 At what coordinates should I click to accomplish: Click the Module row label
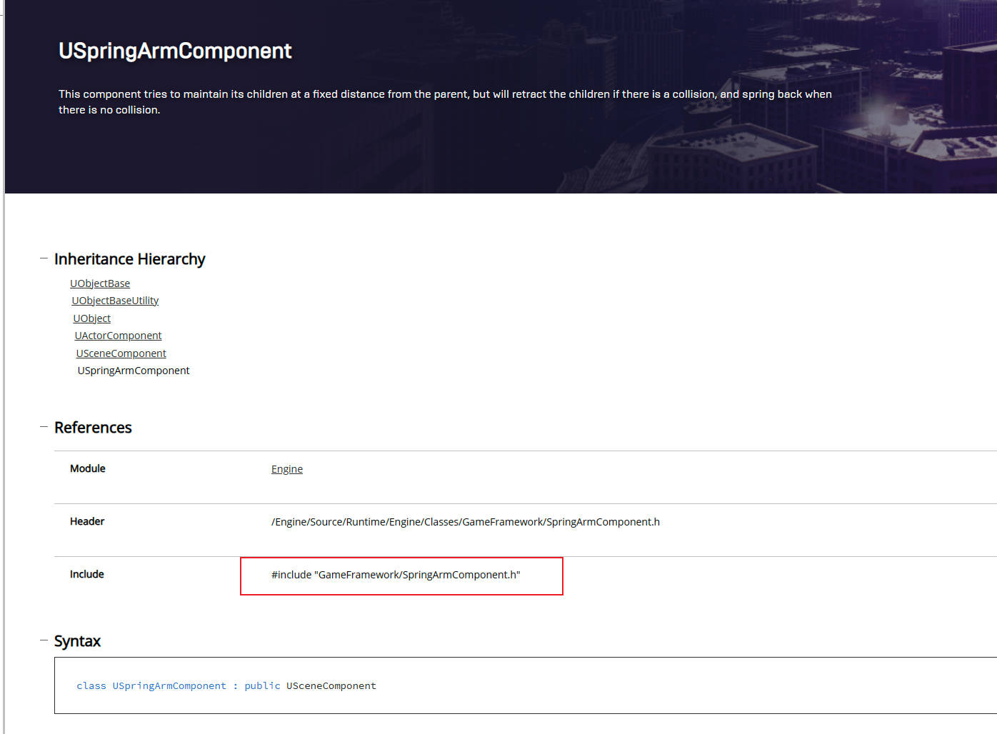[88, 468]
